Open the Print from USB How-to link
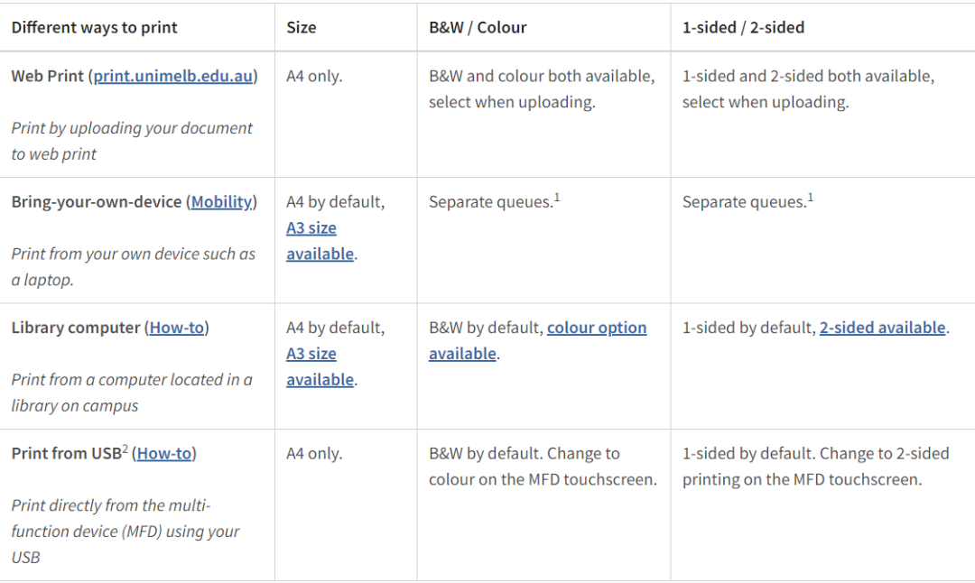The height and width of the screenshot is (583, 975). (164, 454)
